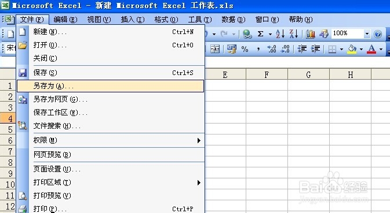Open the 100% zoom dropdown

pos(367,33)
